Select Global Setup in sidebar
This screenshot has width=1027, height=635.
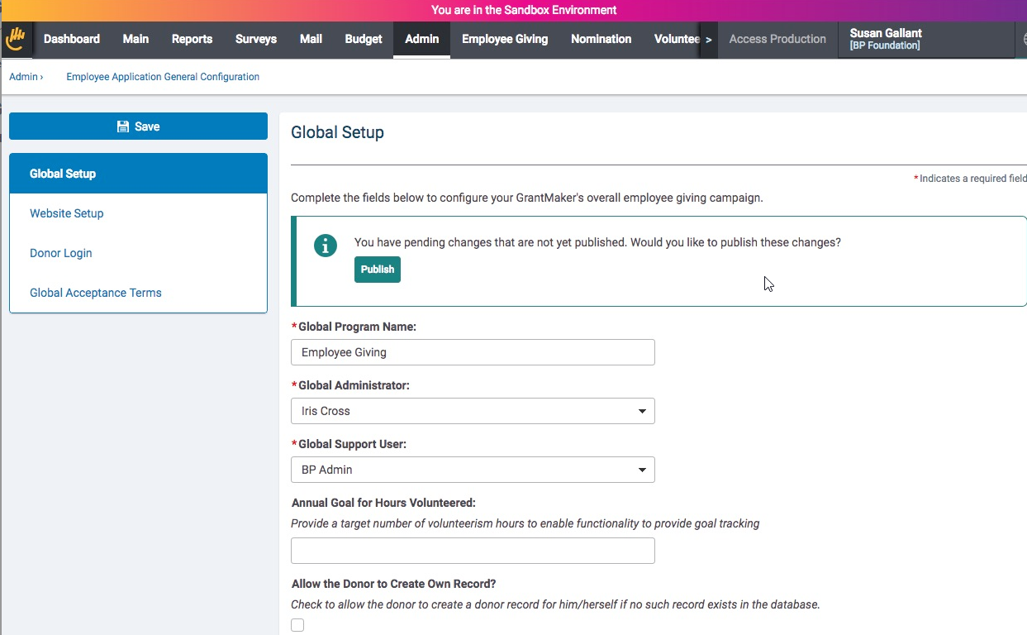[x=138, y=174]
